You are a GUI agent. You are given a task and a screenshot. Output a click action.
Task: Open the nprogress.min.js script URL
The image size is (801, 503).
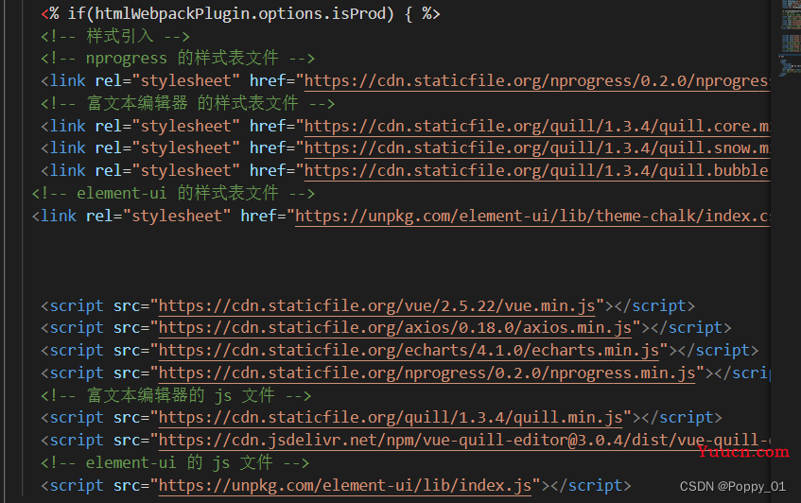coord(427,373)
